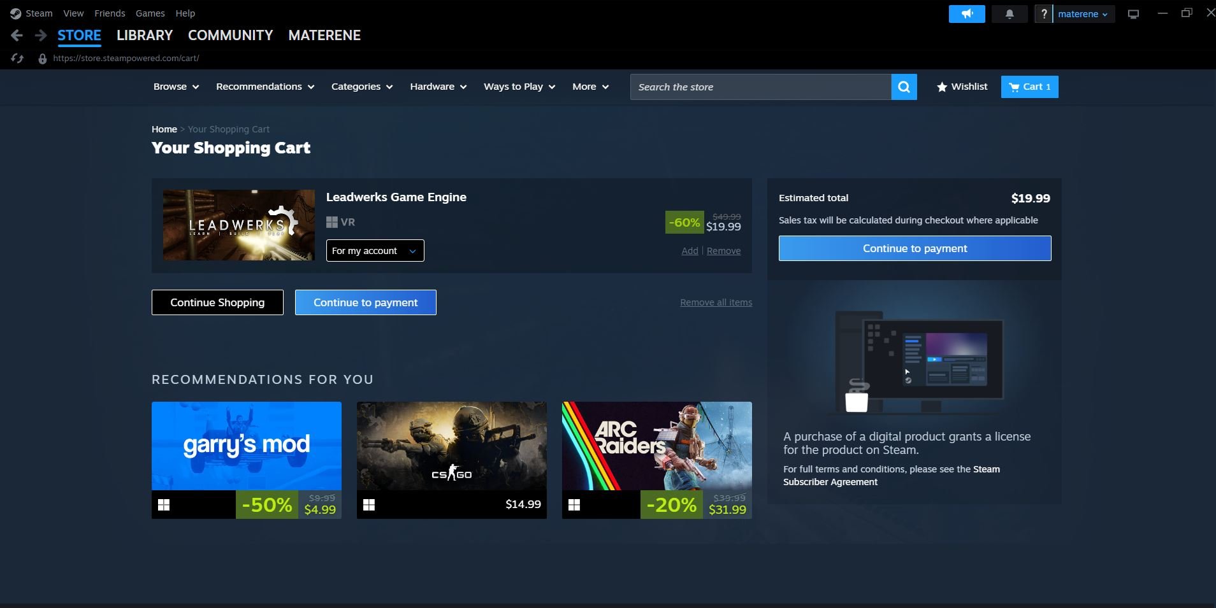
Task: Expand the Categories dropdown
Action: [x=361, y=87]
